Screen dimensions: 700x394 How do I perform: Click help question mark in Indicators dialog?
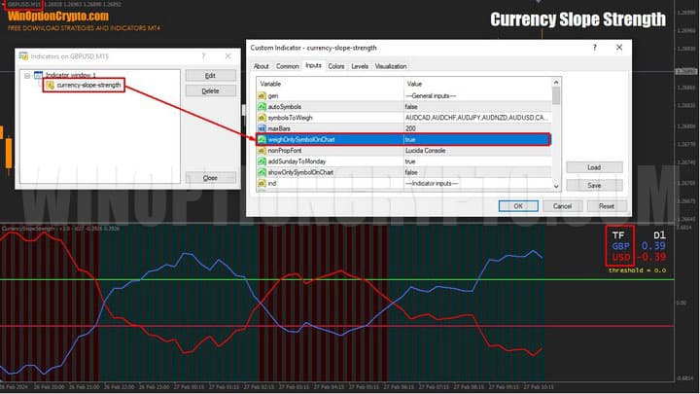203,55
